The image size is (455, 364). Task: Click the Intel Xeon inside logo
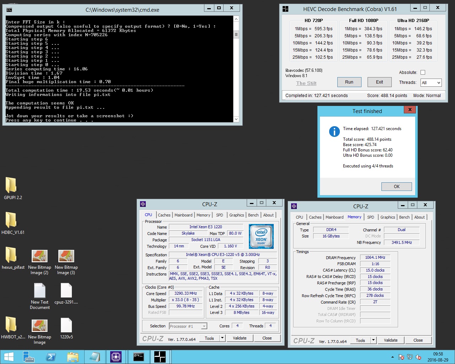[261, 236]
